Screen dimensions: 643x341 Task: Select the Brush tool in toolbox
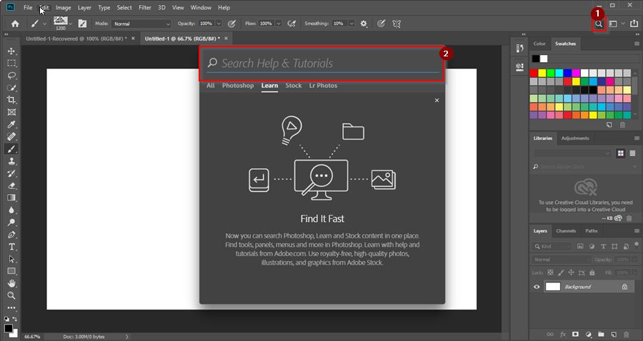click(11, 149)
